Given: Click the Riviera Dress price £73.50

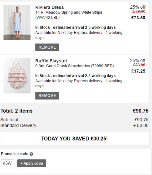Looking at the screenshot, I should (138, 18).
